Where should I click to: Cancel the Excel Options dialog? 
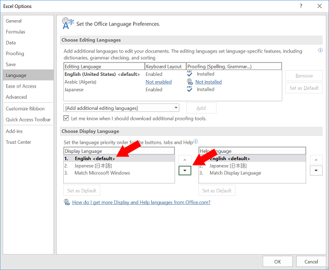pyautogui.click(x=311, y=262)
